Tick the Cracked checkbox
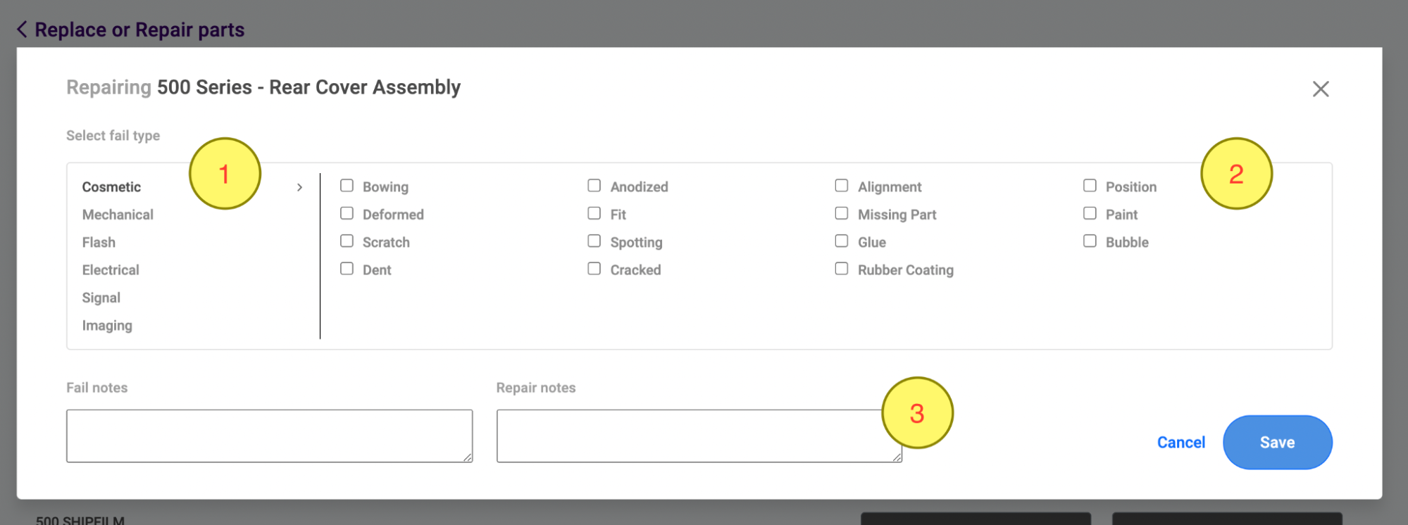The image size is (1408, 525). (x=594, y=269)
